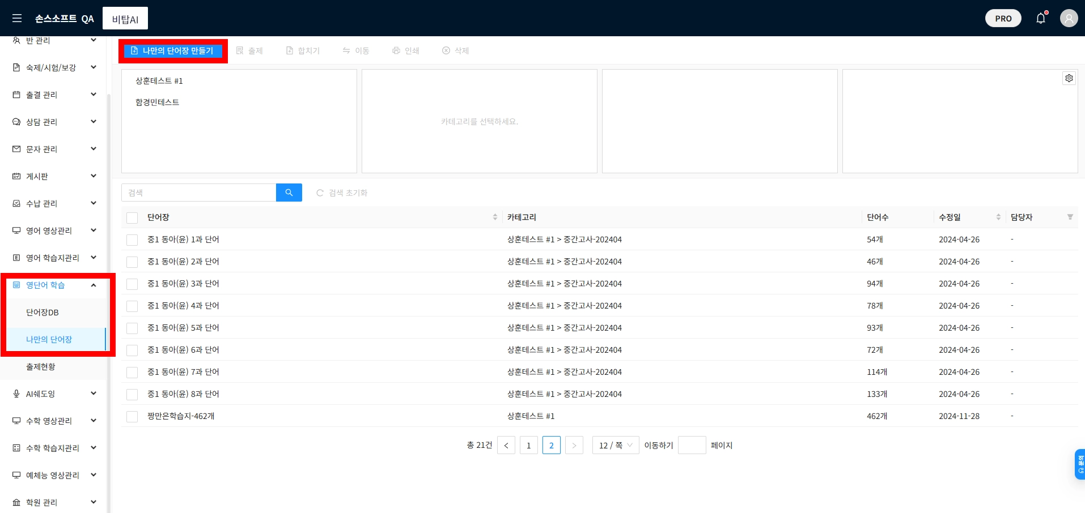Open the 출제현황 submenu item
Image resolution: width=1085 pixels, height=513 pixels.
pyautogui.click(x=54, y=366)
